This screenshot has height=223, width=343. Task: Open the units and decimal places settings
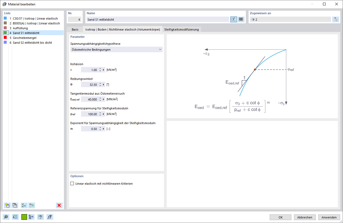[x=15, y=217]
